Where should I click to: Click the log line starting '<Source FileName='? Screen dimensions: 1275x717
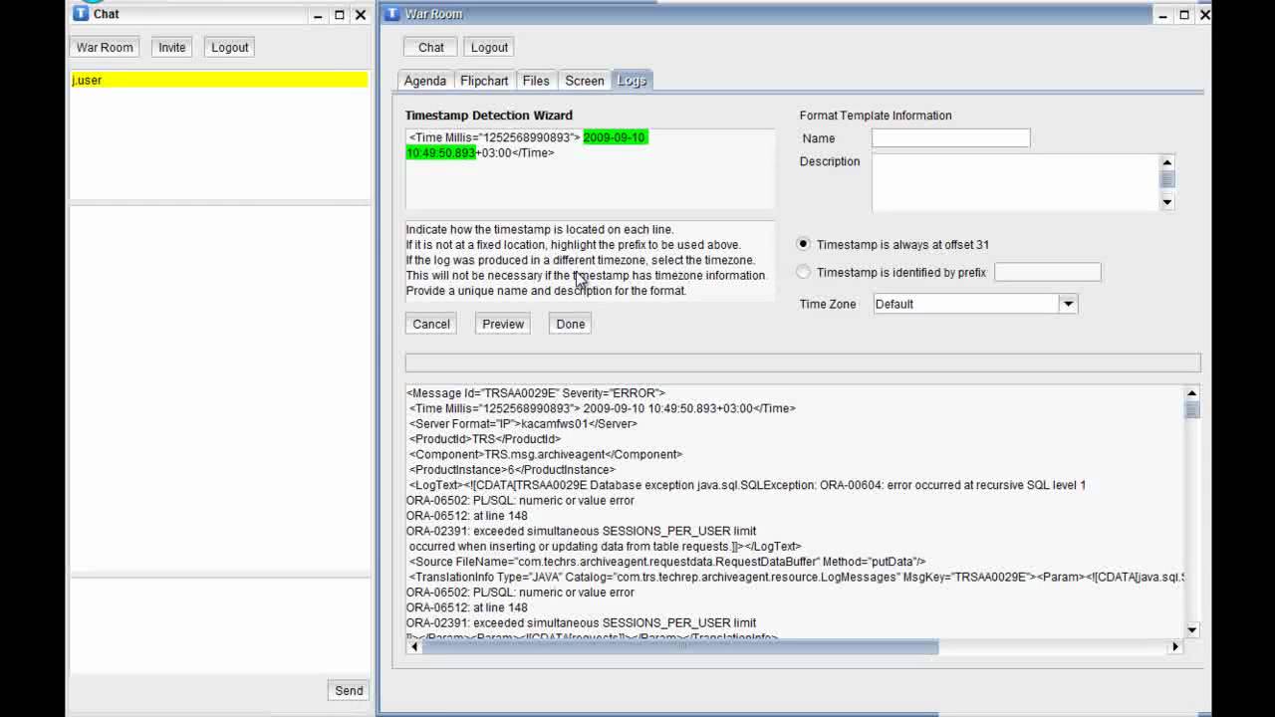667,562
